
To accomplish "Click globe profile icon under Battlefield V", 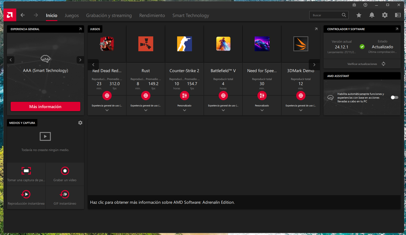I will tap(223, 95).
